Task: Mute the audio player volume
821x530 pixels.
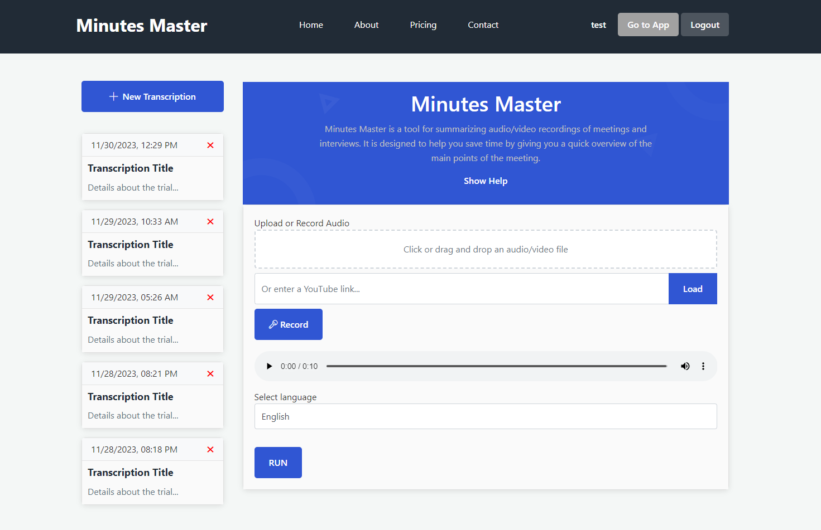Action: pos(685,366)
